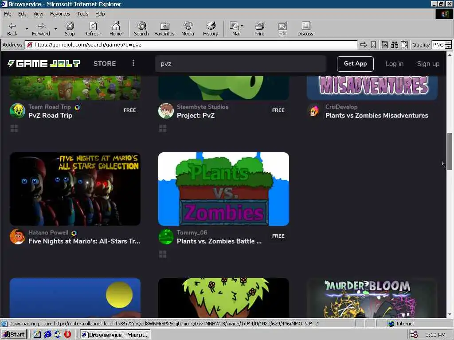The width and height of the screenshot is (454, 340).
Task: Click the Get App button
Action: click(355, 64)
